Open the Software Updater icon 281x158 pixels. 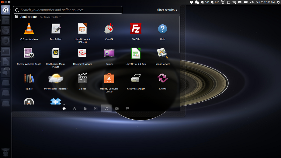29,101
